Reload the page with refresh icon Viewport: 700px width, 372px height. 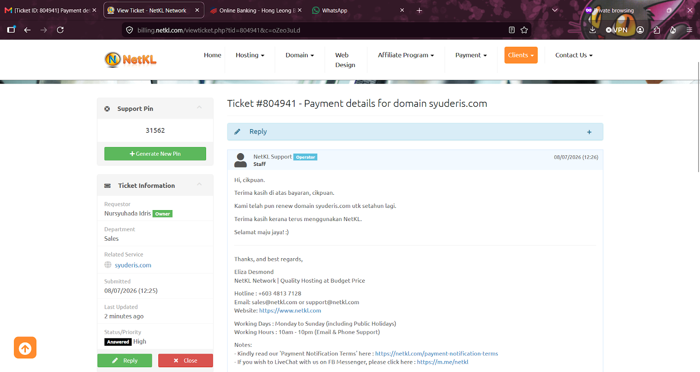60,30
